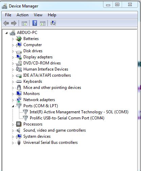Click the Processors chip icon
The image size is (141, 171).
click(x=19, y=124)
